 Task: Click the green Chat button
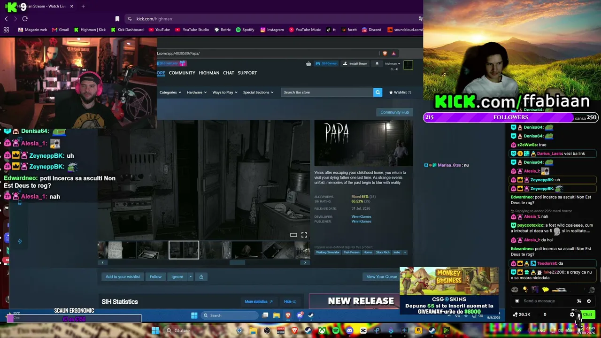pyautogui.click(x=587, y=315)
